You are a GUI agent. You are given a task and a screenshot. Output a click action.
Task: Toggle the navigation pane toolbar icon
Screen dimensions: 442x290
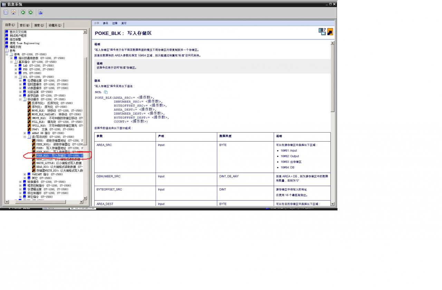6,12
